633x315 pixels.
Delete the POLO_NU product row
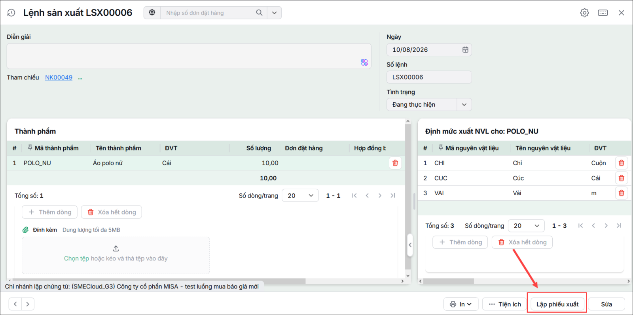pyautogui.click(x=395, y=163)
